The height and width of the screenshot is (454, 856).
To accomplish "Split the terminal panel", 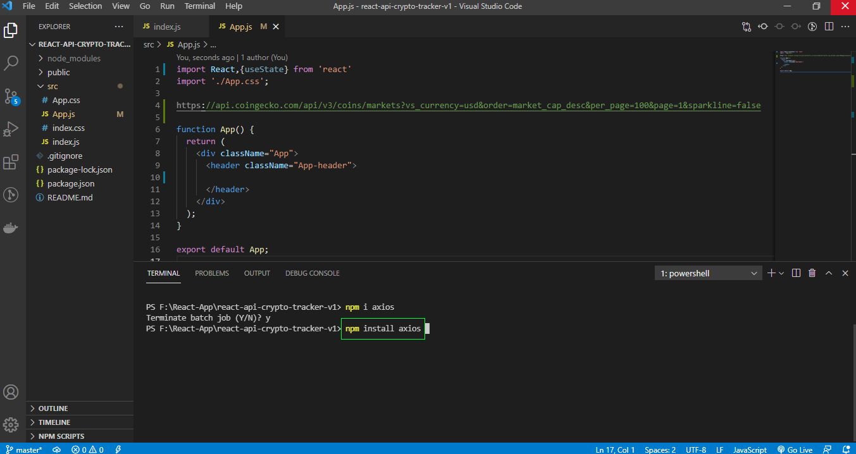I will 796,273.
